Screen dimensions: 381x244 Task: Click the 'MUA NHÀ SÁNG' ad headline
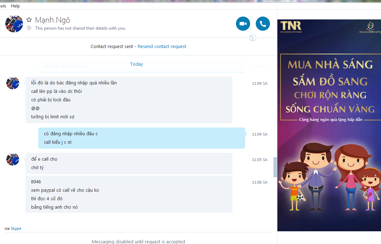pos(330,65)
